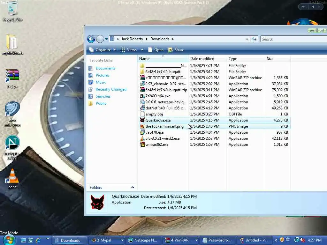Screen dimensions: 327x245
Task: Expand the Downloads breadcrumb arrow
Action: click(x=173, y=39)
